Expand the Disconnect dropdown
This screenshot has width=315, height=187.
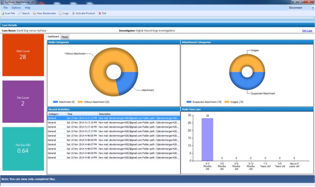point(312,8)
